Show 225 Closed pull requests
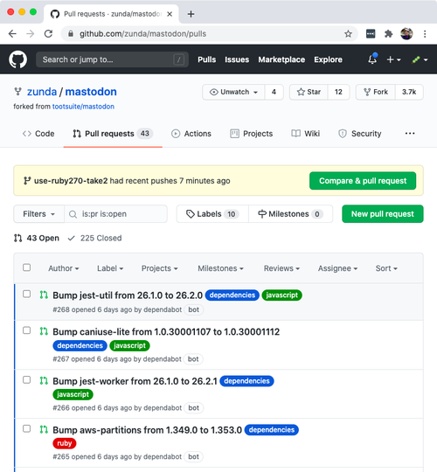The height and width of the screenshot is (472, 437). coord(94,238)
